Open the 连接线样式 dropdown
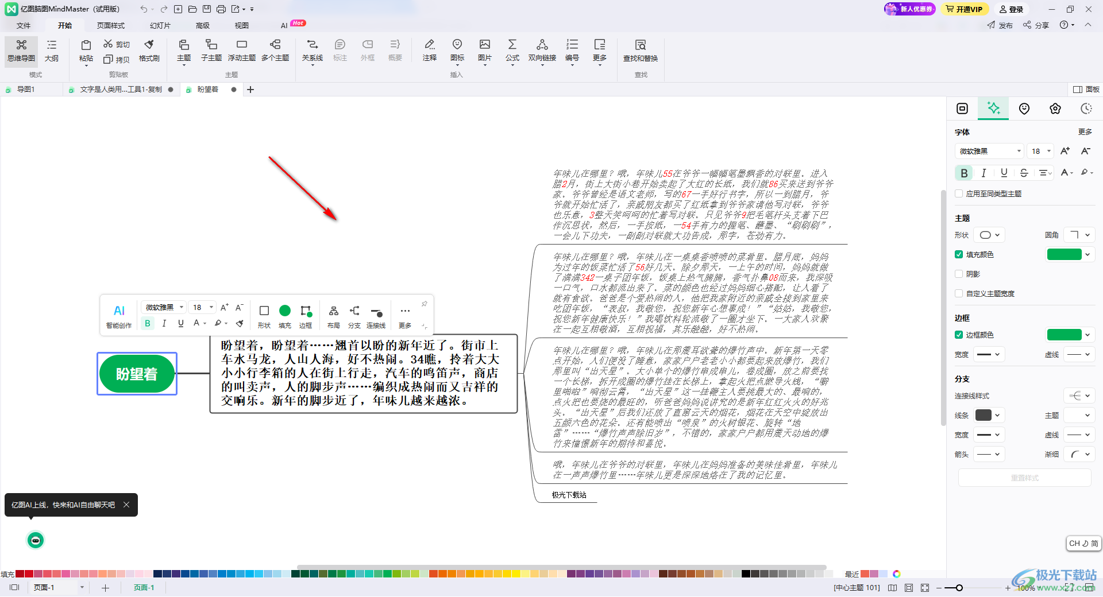This screenshot has width=1103, height=597. tap(1079, 396)
